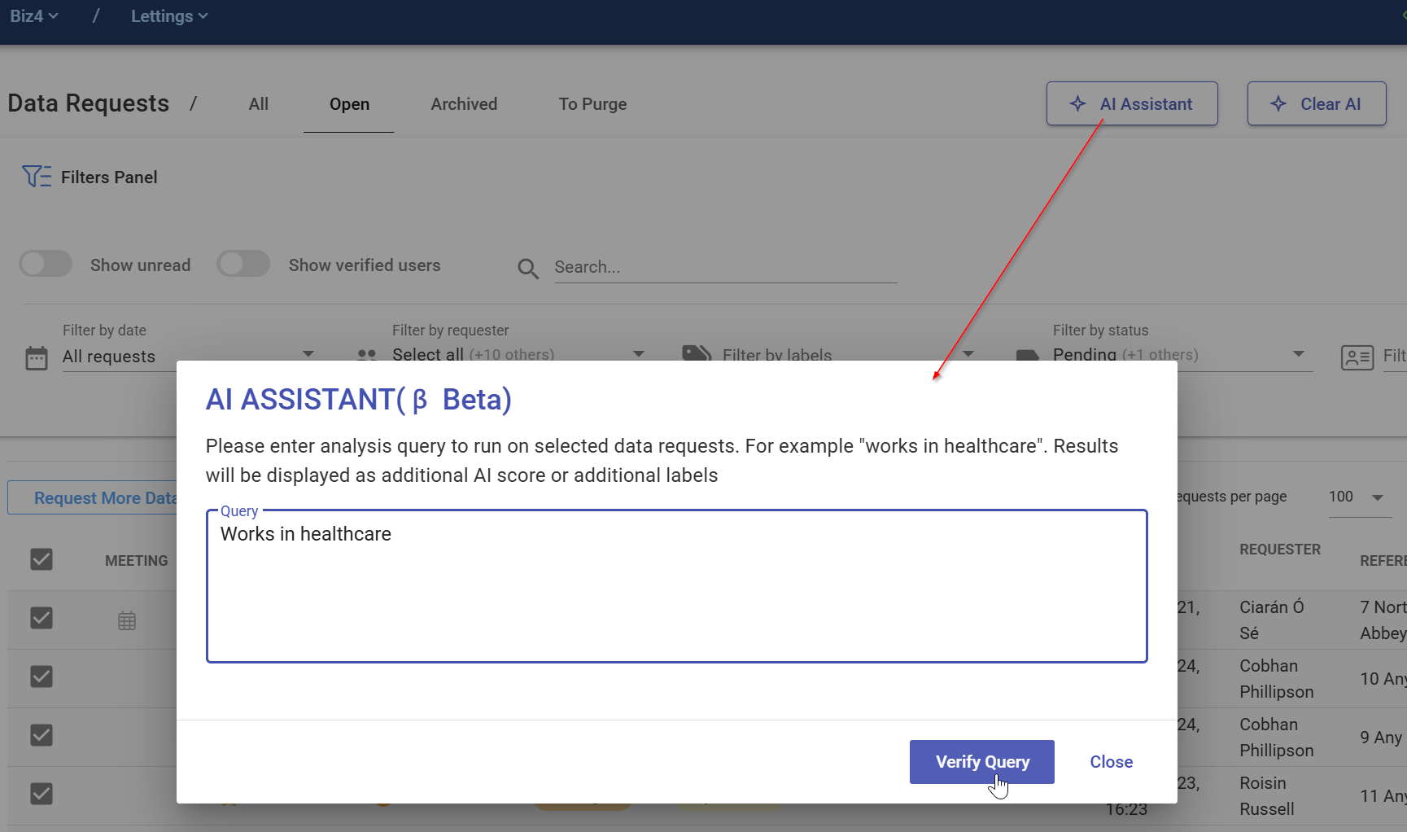Click the search magnifier icon
1407x832 pixels.
pyautogui.click(x=528, y=269)
